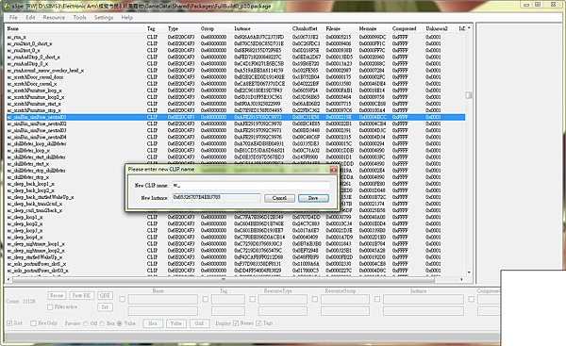Select the Preview Value radio button

(x=120, y=323)
